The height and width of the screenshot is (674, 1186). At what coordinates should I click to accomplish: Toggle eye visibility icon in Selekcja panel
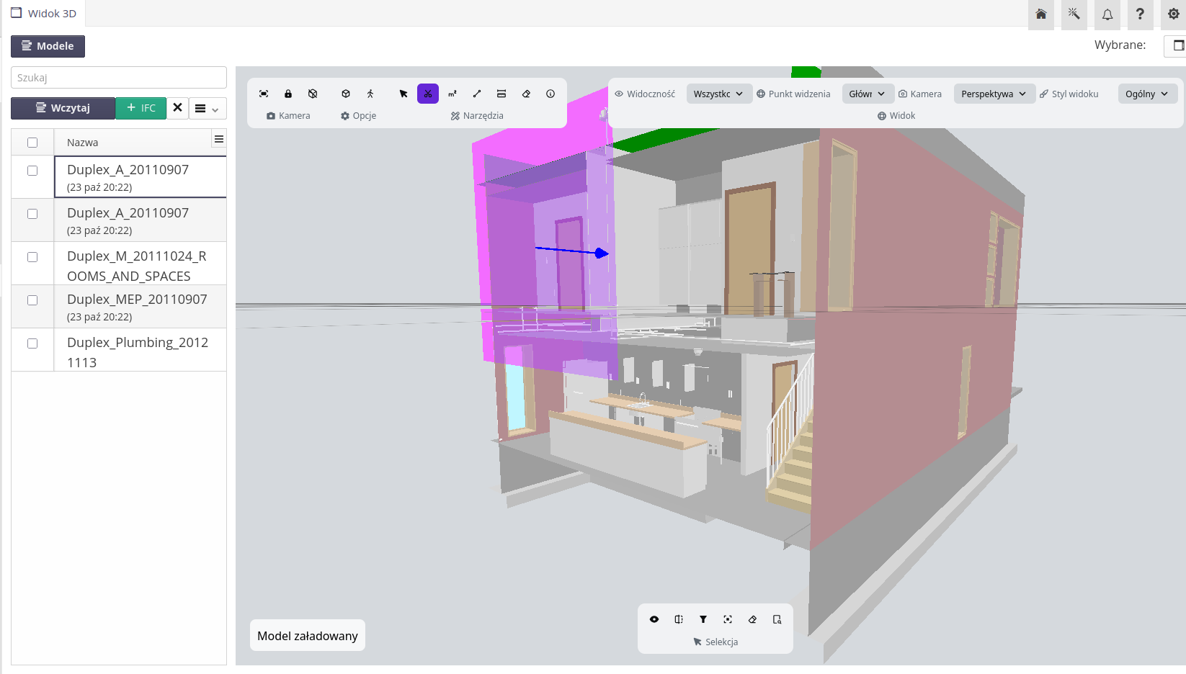(654, 619)
